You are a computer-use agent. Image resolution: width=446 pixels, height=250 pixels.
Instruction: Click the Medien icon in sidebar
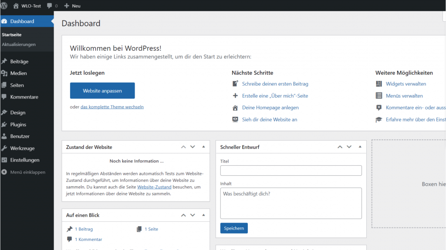4,73
